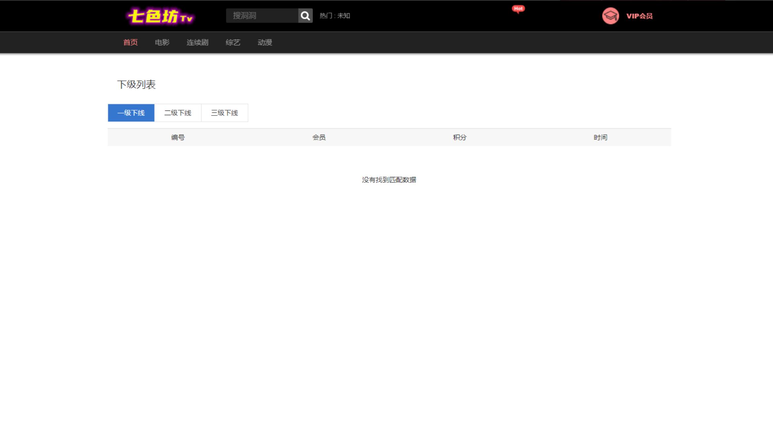
Task: Open the 连续剧 navigation item
Action: tap(197, 42)
